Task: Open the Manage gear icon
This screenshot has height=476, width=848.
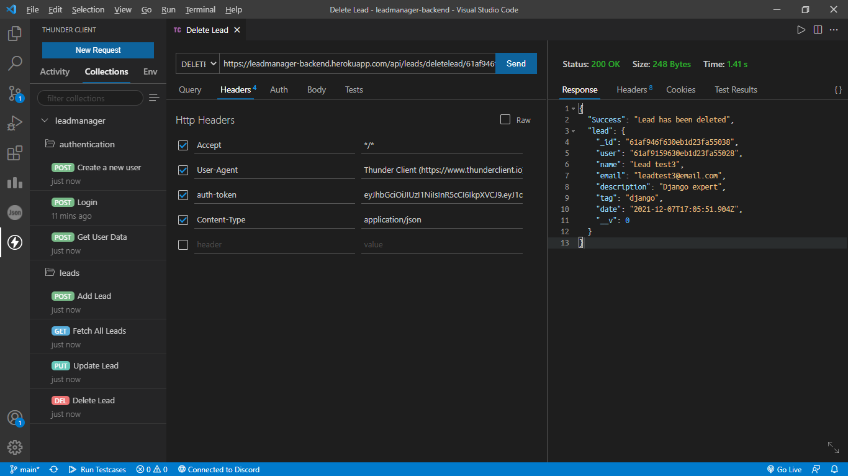Action: (x=15, y=447)
